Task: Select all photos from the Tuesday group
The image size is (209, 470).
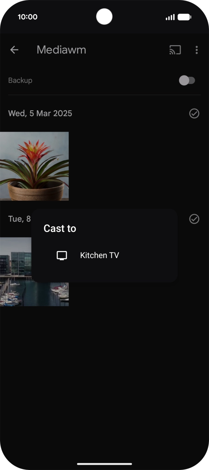Action: [x=194, y=219]
